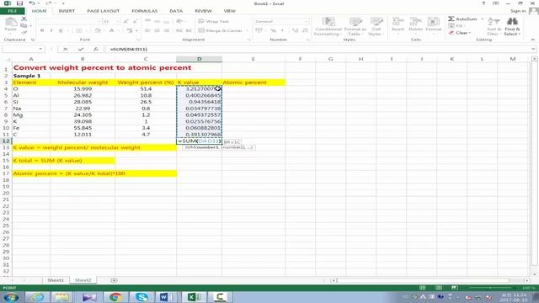
Task: Apply percent style number format
Action: pos(273,30)
